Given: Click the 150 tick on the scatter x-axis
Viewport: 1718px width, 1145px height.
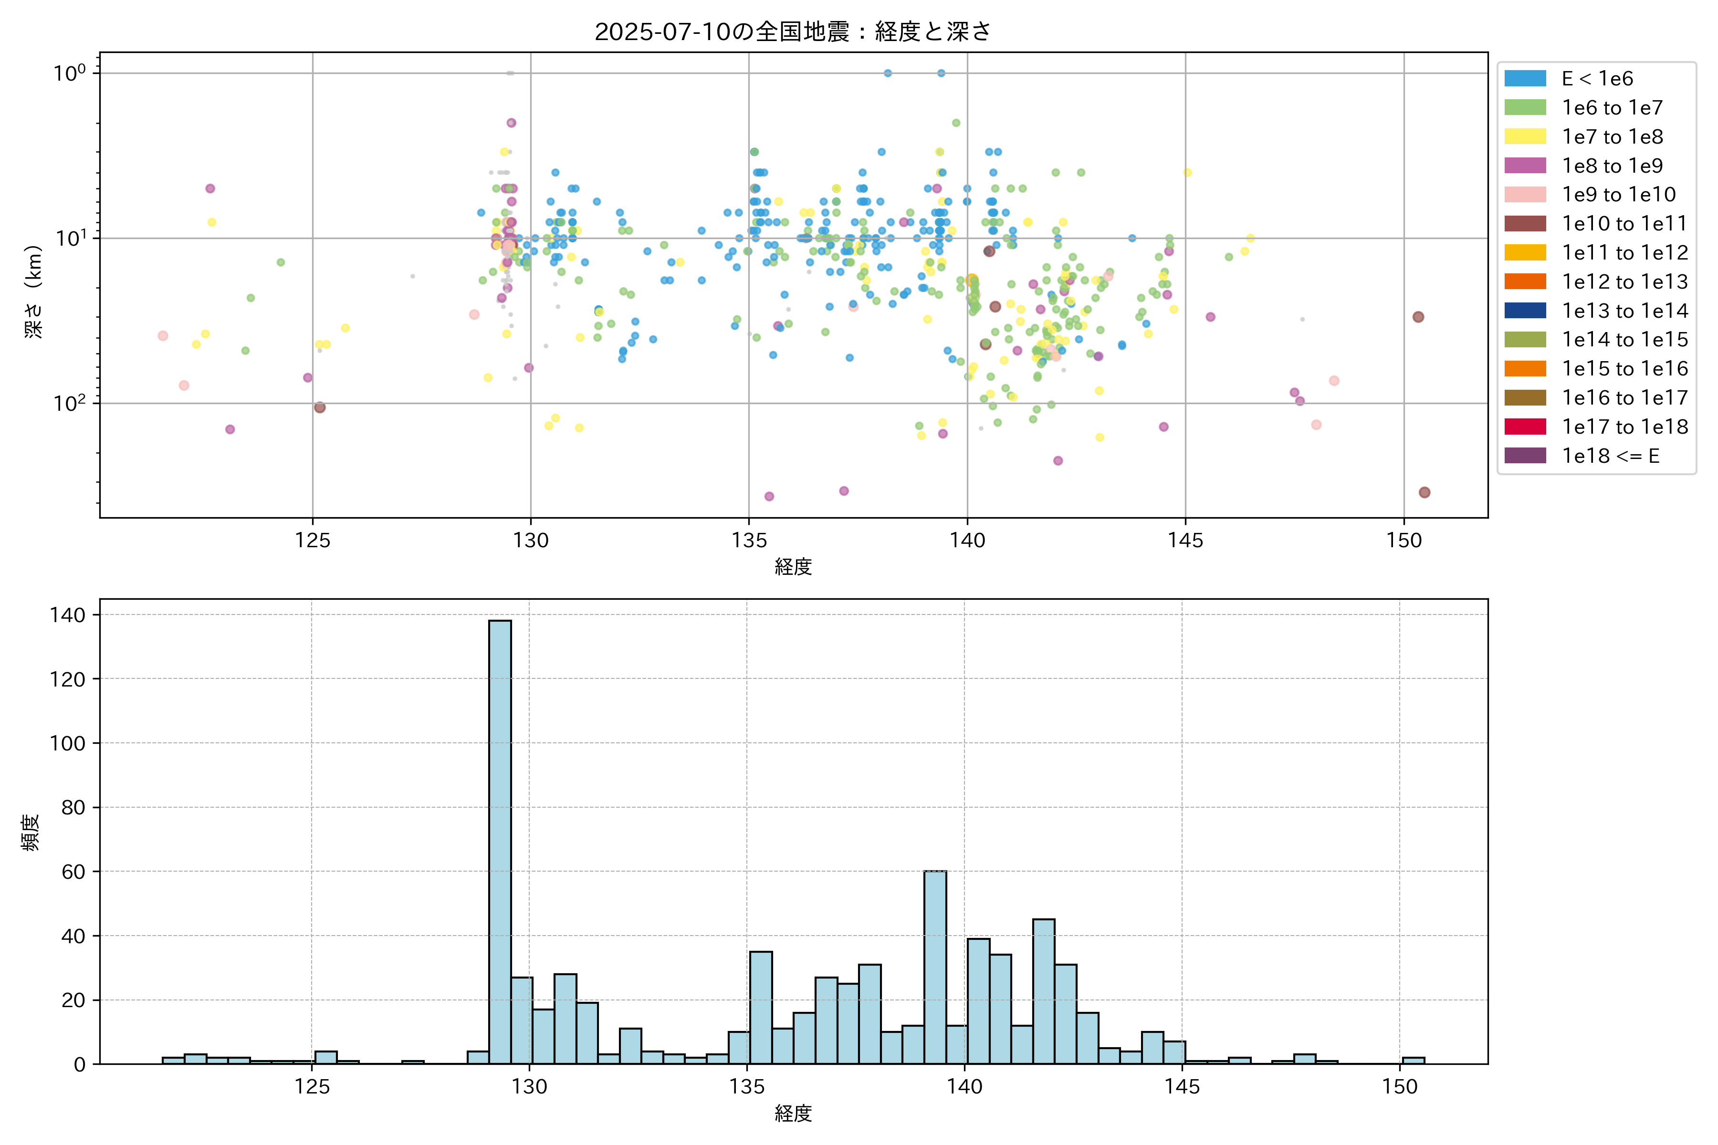Looking at the screenshot, I should (x=1404, y=541).
